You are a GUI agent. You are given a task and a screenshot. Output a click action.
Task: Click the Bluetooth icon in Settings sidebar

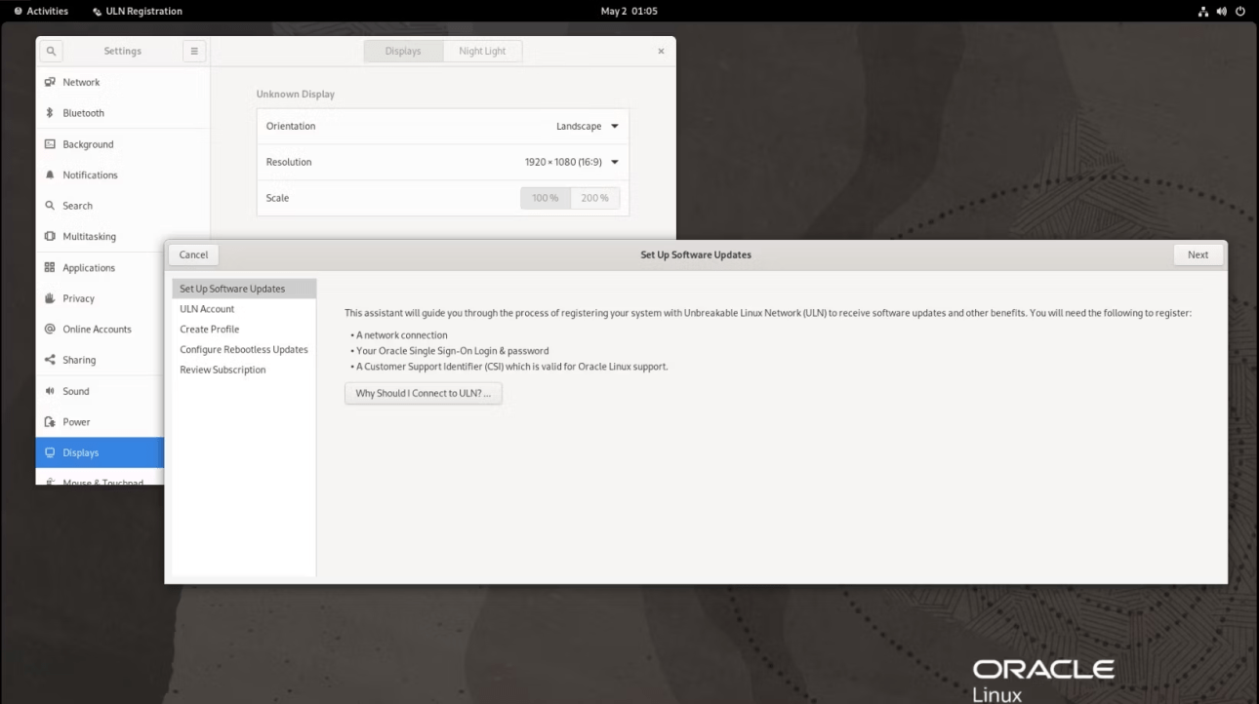pos(50,113)
